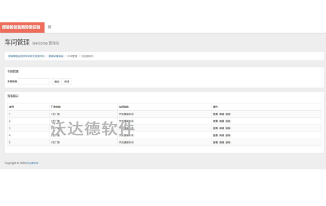The image size is (326, 206).
Task: Click 编辑 in row 4
Action: (222, 135)
